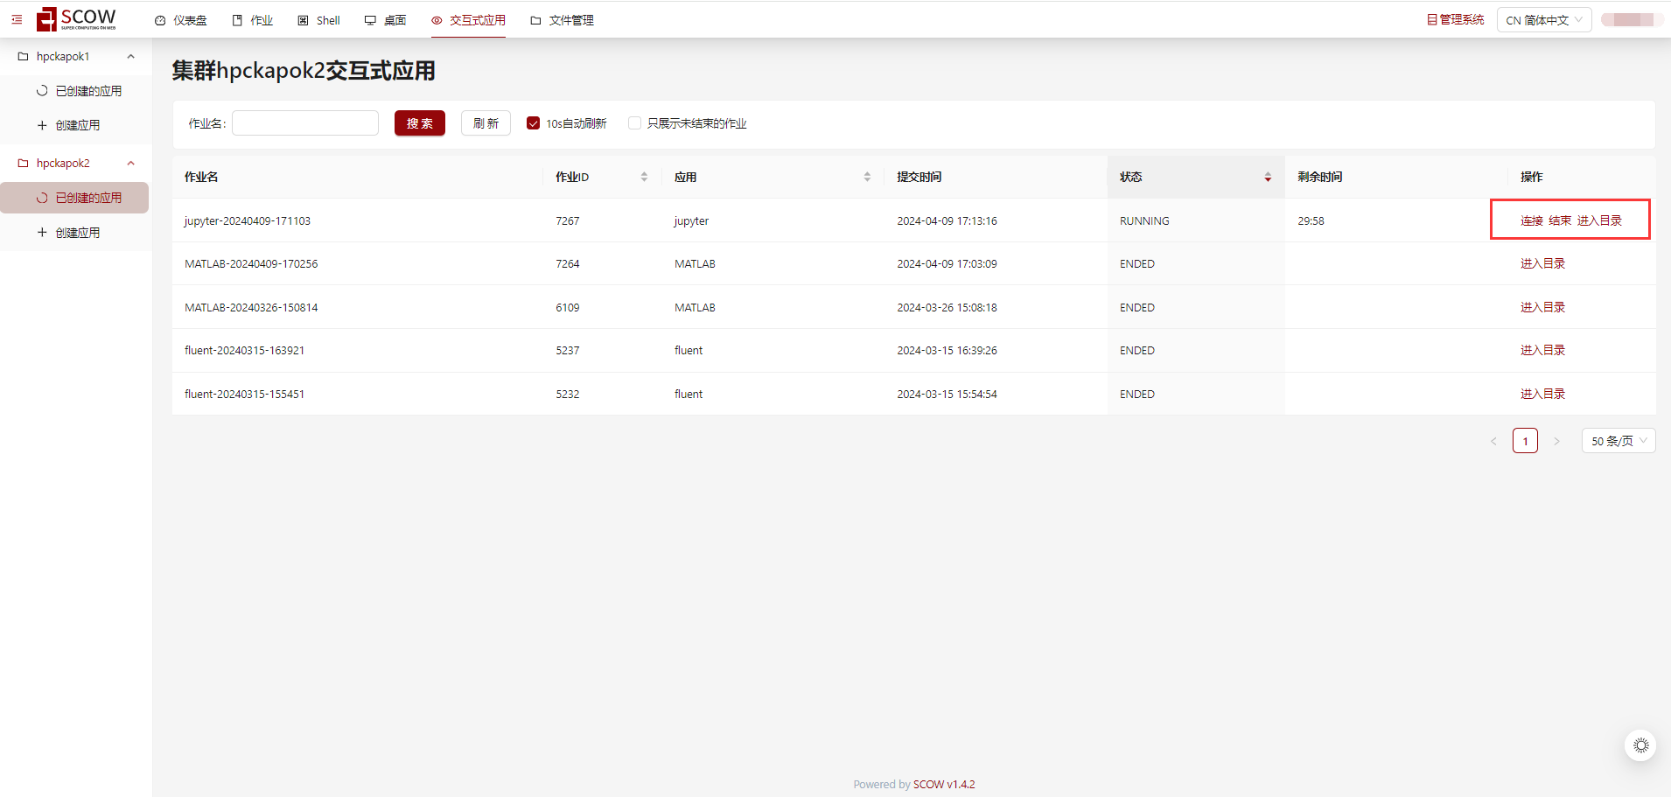
Task: Click 连接 for the jupyter job
Action: (x=1532, y=220)
